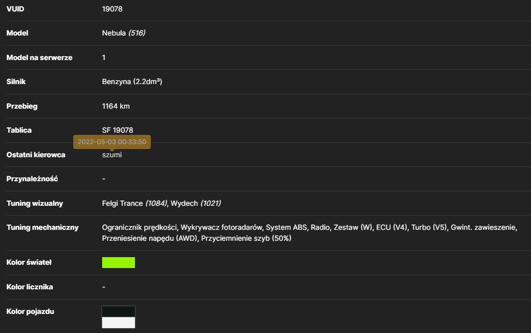
Task: Click the Wydech (1021) tuning entry
Action: click(x=196, y=204)
